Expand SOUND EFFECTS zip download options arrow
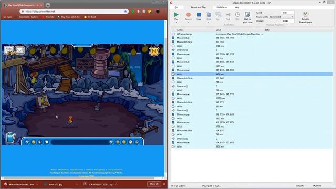336x189 pixels. tap(117, 184)
